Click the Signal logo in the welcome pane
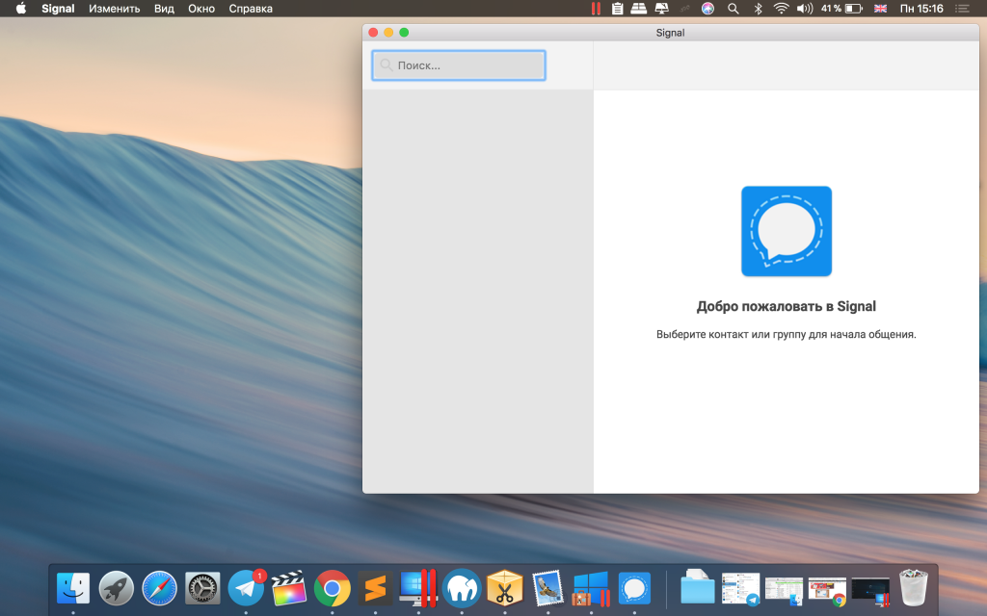Image resolution: width=987 pixels, height=616 pixels. coord(787,231)
